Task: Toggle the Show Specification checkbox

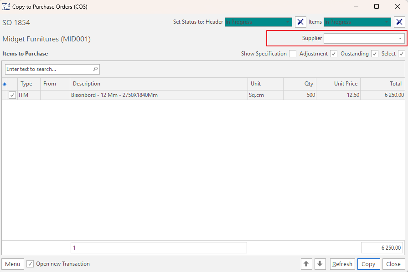Action: coord(293,54)
